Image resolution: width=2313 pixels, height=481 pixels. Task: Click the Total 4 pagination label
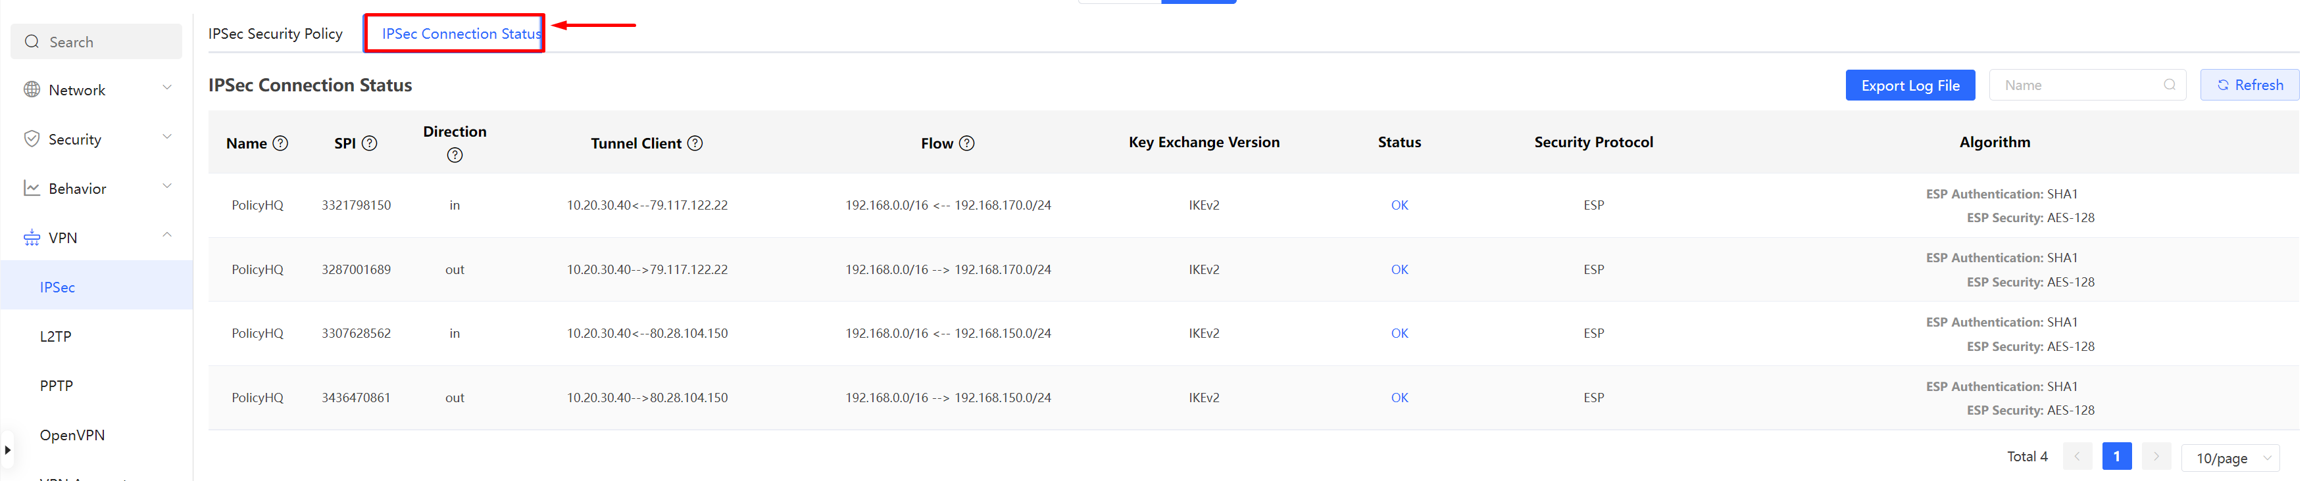coord(2027,457)
